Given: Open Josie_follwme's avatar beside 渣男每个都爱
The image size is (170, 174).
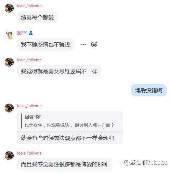Looking at the screenshot, I should [9, 8].
